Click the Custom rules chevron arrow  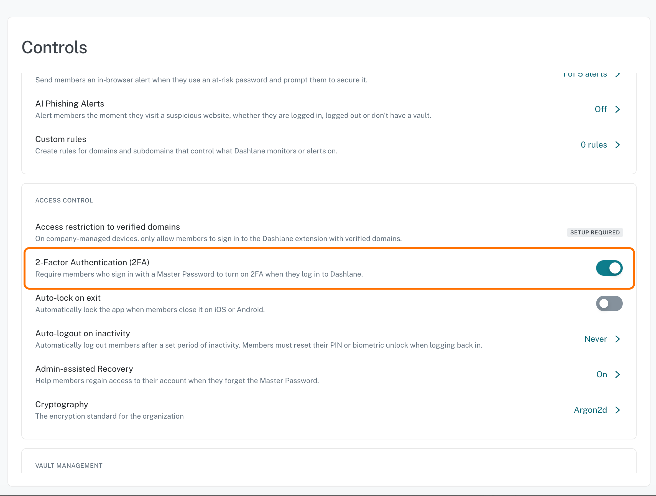[x=617, y=145]
